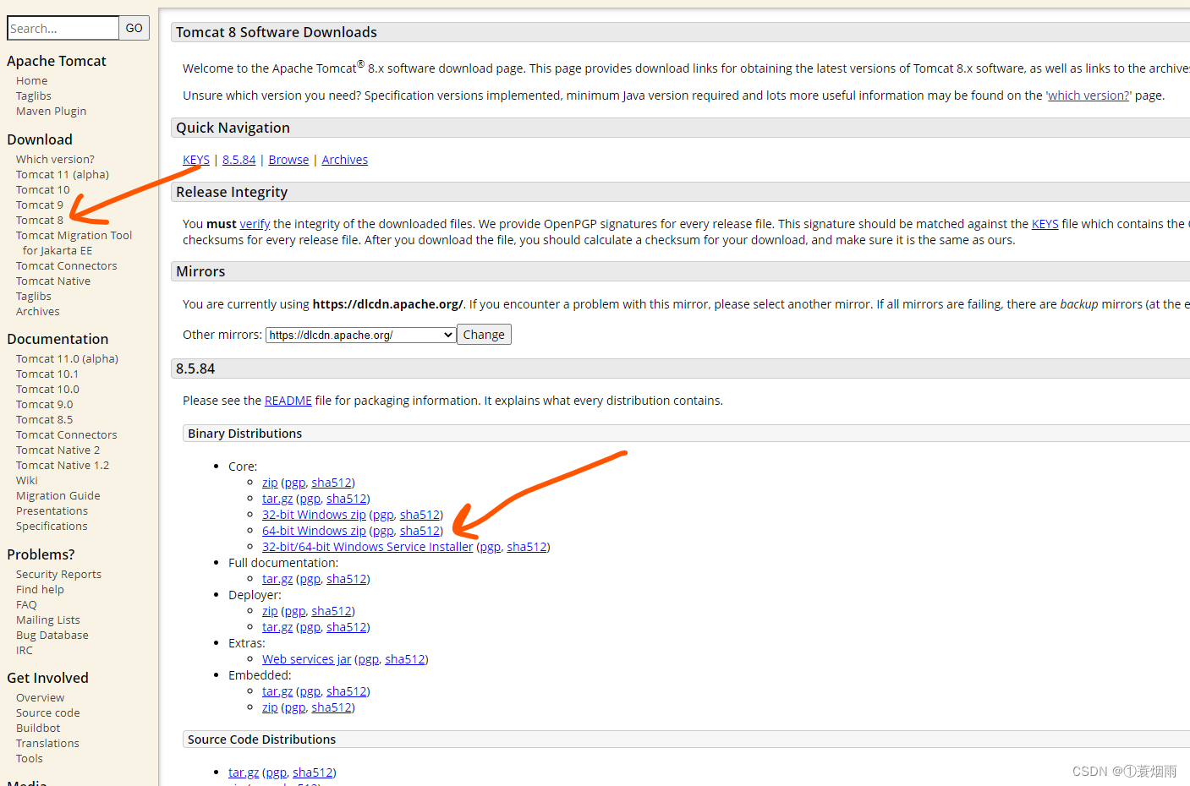Open Buildbot link
Image resolution: width=1190 pixels, height=786 pixels.
tap(38, 729)
